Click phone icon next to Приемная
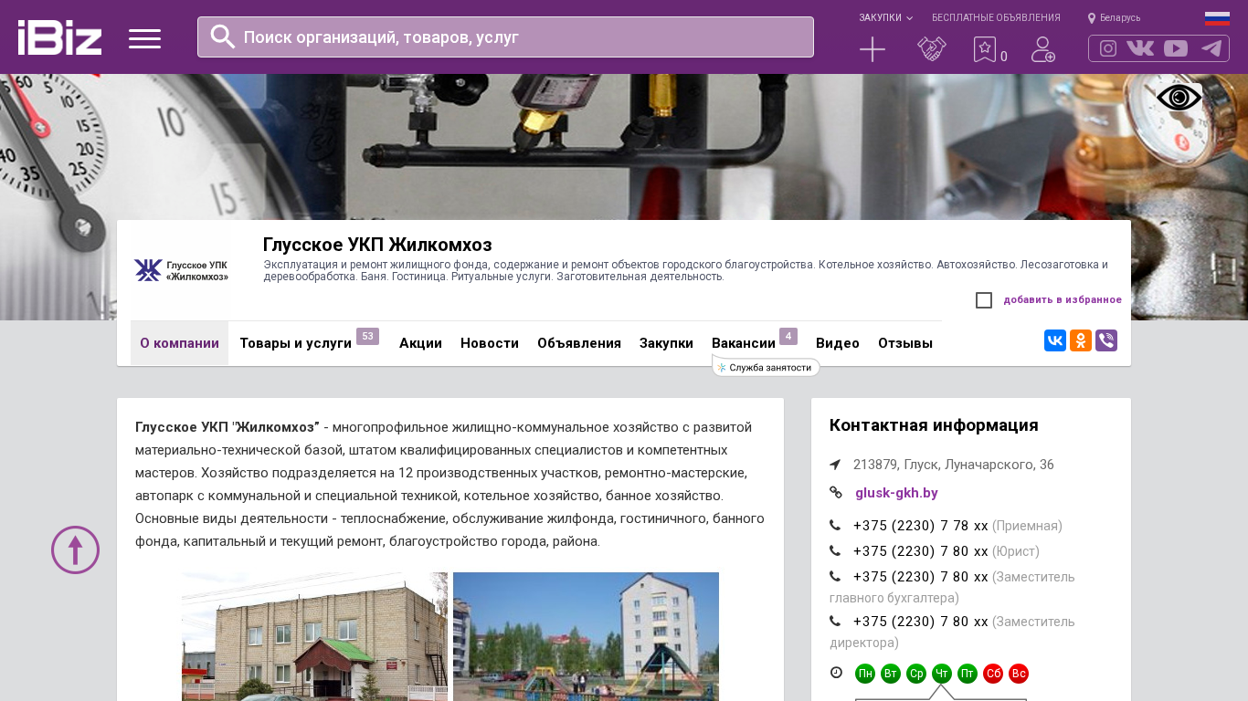The image size is (1248, 701). click(x=835, y=526)
